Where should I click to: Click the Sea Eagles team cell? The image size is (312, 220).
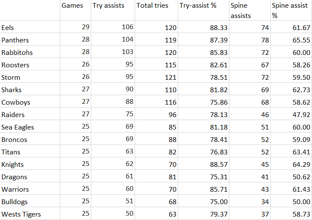(x=18, y=127)
